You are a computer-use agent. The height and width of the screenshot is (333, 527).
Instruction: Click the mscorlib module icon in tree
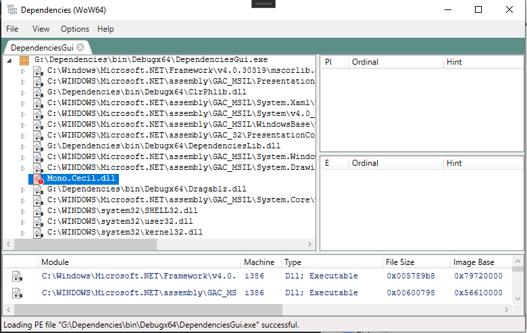click(38, 71)
